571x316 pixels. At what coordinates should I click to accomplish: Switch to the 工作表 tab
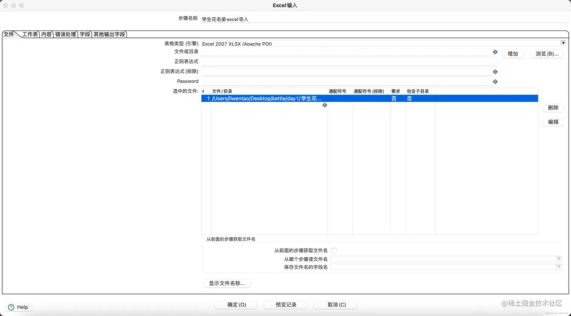tap(30, 34)
